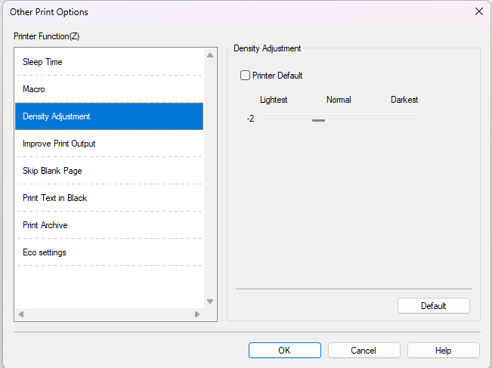Choose Improve Print Output option
This screenshot has width=492, height=368.
click(x=59, y=144)
